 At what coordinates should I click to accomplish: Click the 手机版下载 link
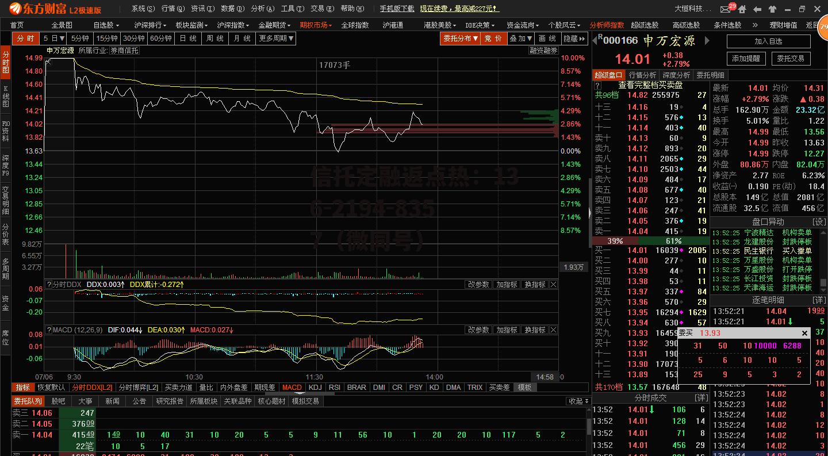(x=397, y=9)
